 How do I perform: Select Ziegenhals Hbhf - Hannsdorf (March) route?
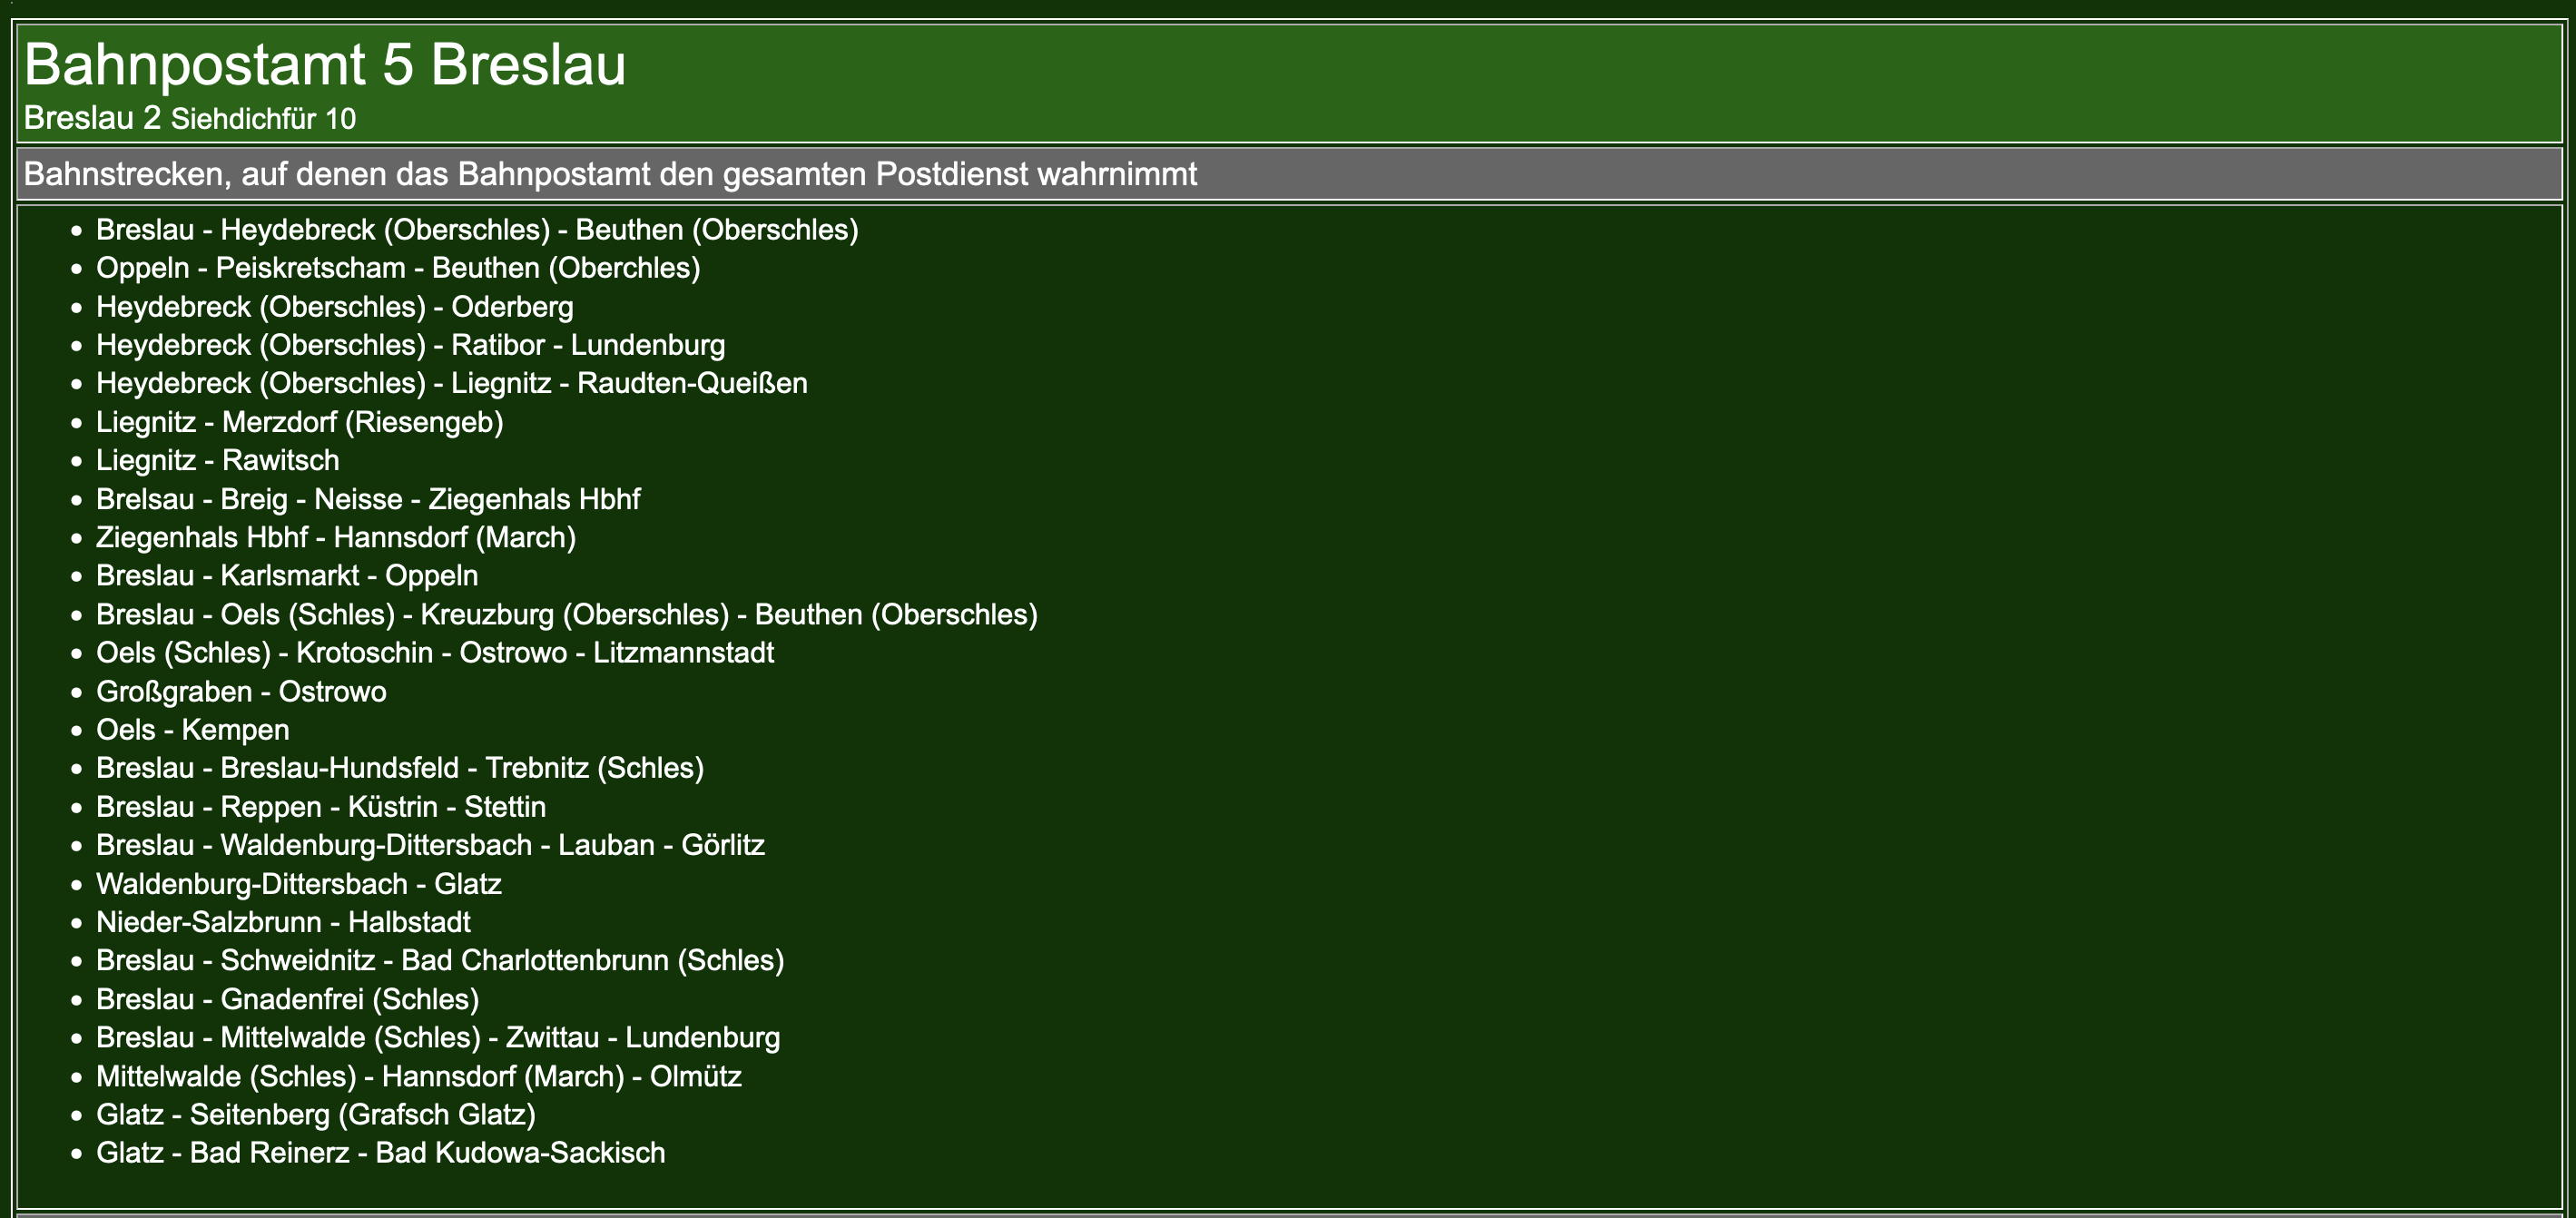click(x=335, y=537)
